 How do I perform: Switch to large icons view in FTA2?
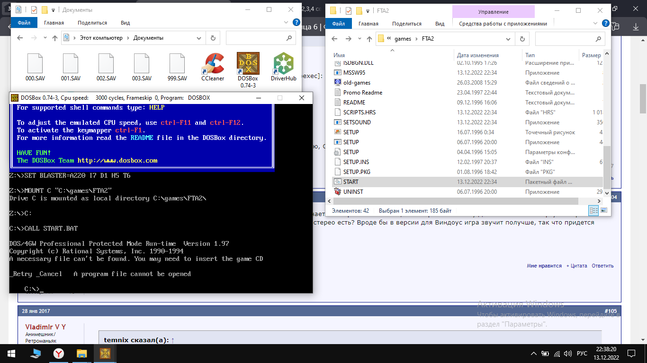click(604, 210)
